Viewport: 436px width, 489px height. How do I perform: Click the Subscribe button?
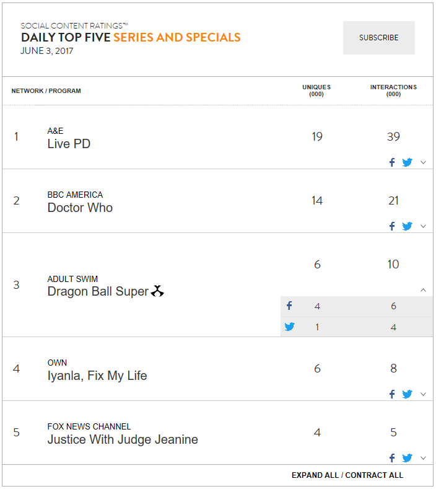click(379, 38)
